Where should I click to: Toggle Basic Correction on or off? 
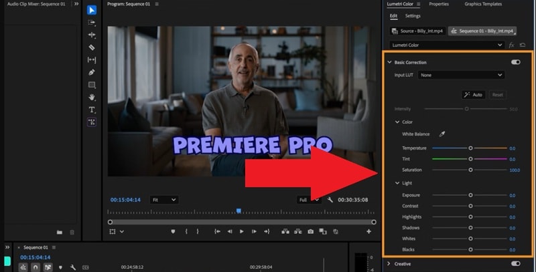click(515, 62)
